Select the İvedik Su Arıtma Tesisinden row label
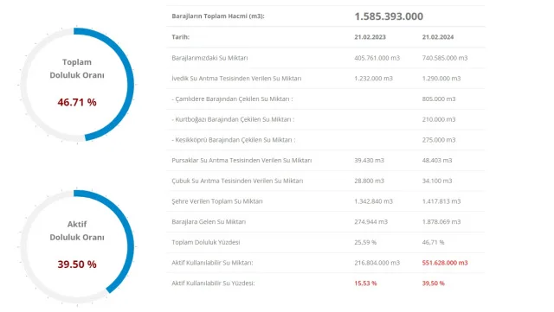554x312 pixels. pyautogui.click(x=236, y=79)
